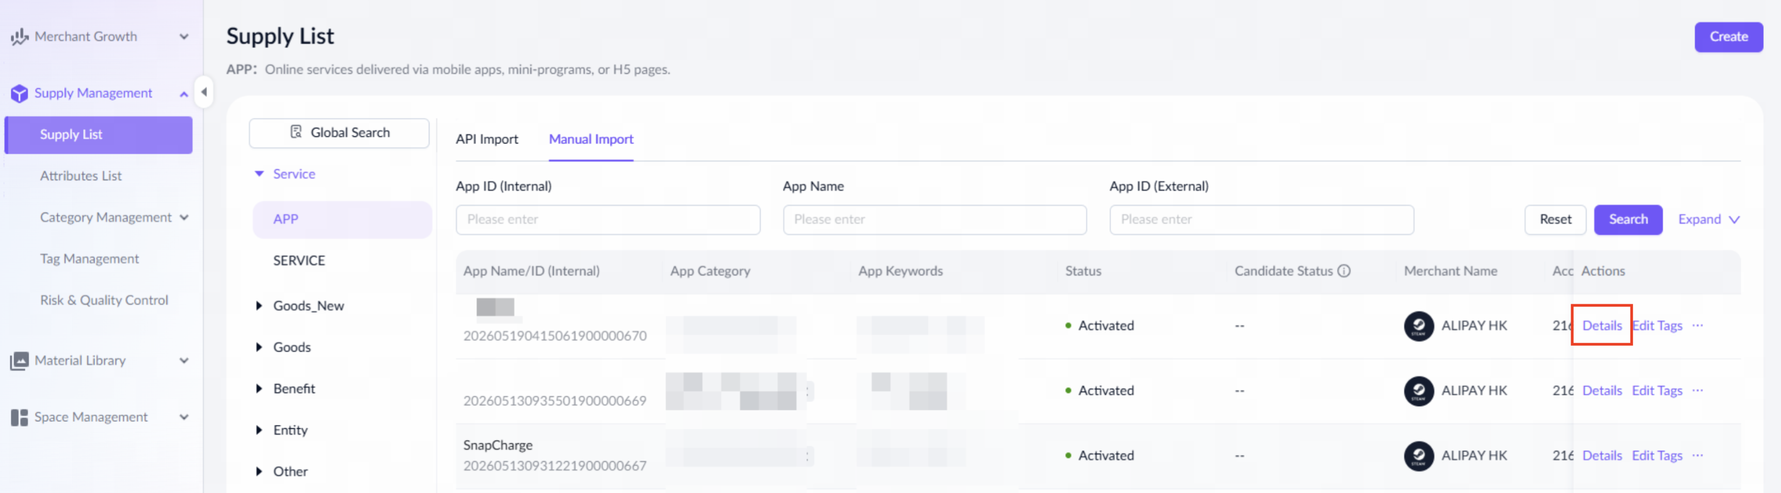Open Details for the SnapCharge app

[1601, 456]
